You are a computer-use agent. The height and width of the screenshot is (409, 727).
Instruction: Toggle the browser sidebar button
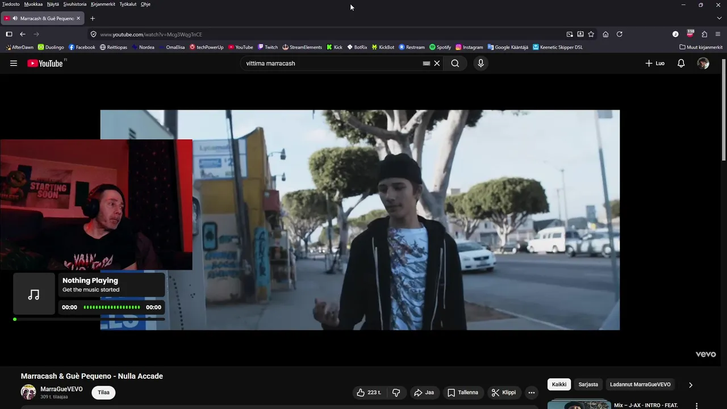(x=9, y=34)
